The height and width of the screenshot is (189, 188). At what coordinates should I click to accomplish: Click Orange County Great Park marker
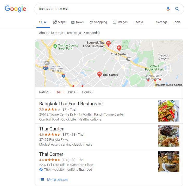point(55,47)
